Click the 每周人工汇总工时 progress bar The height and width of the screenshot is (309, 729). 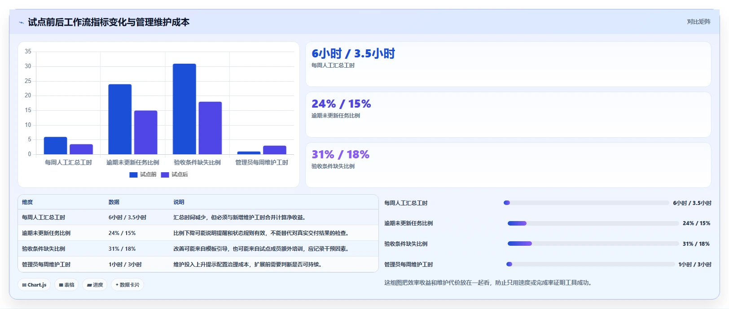[x=586, y=203]
